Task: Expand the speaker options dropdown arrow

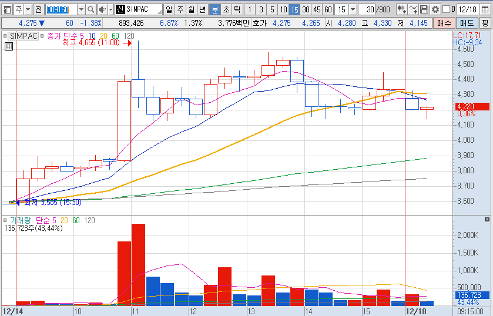Action: pos(110,9)
